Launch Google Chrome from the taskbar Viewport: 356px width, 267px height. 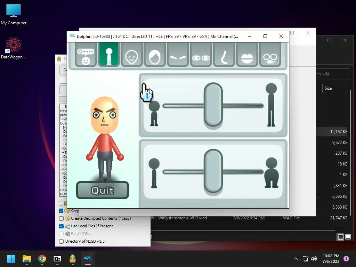[x=42, y=259]
